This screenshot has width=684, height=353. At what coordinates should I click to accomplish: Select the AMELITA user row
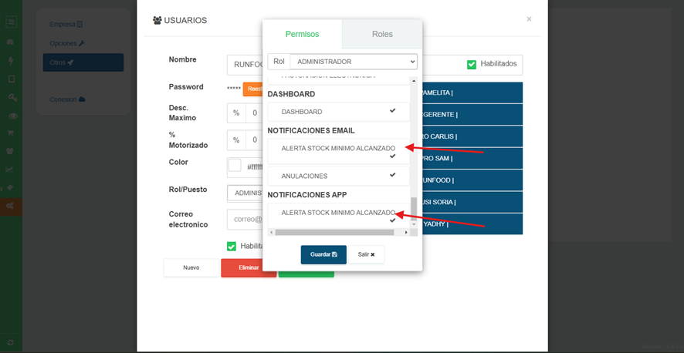472,92
